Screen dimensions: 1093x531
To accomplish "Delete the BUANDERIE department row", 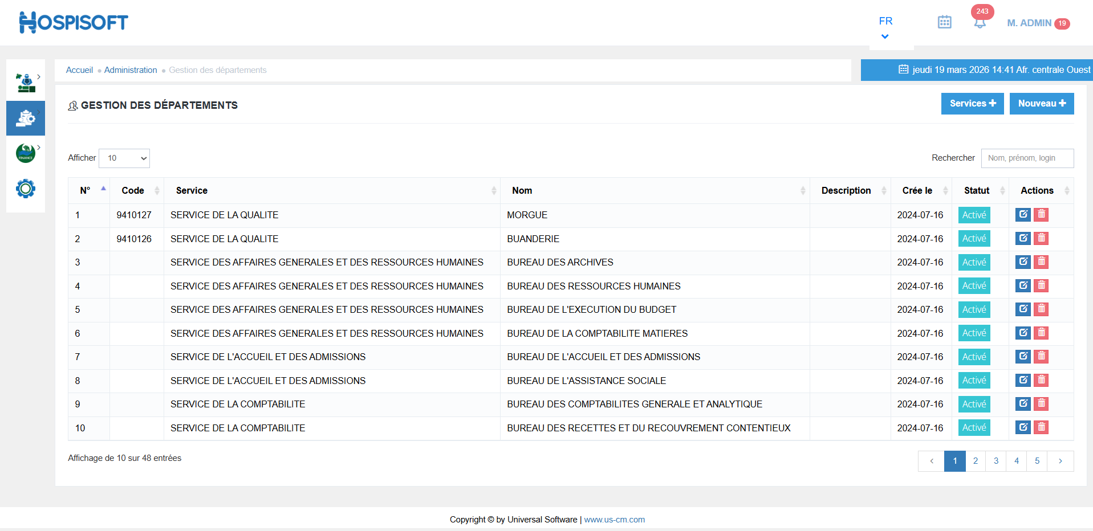I will pyautogui.click(x=1041, y=238).
